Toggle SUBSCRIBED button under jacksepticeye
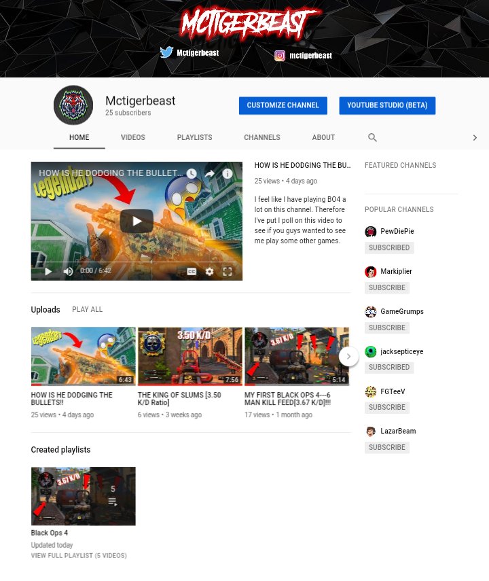Viewport: 489px width, 581px height. tap(389, 367)
